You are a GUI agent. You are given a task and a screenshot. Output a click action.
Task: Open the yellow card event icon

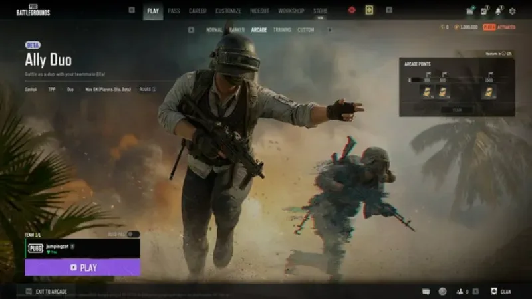pyautogui.click(x=369, y=10)
